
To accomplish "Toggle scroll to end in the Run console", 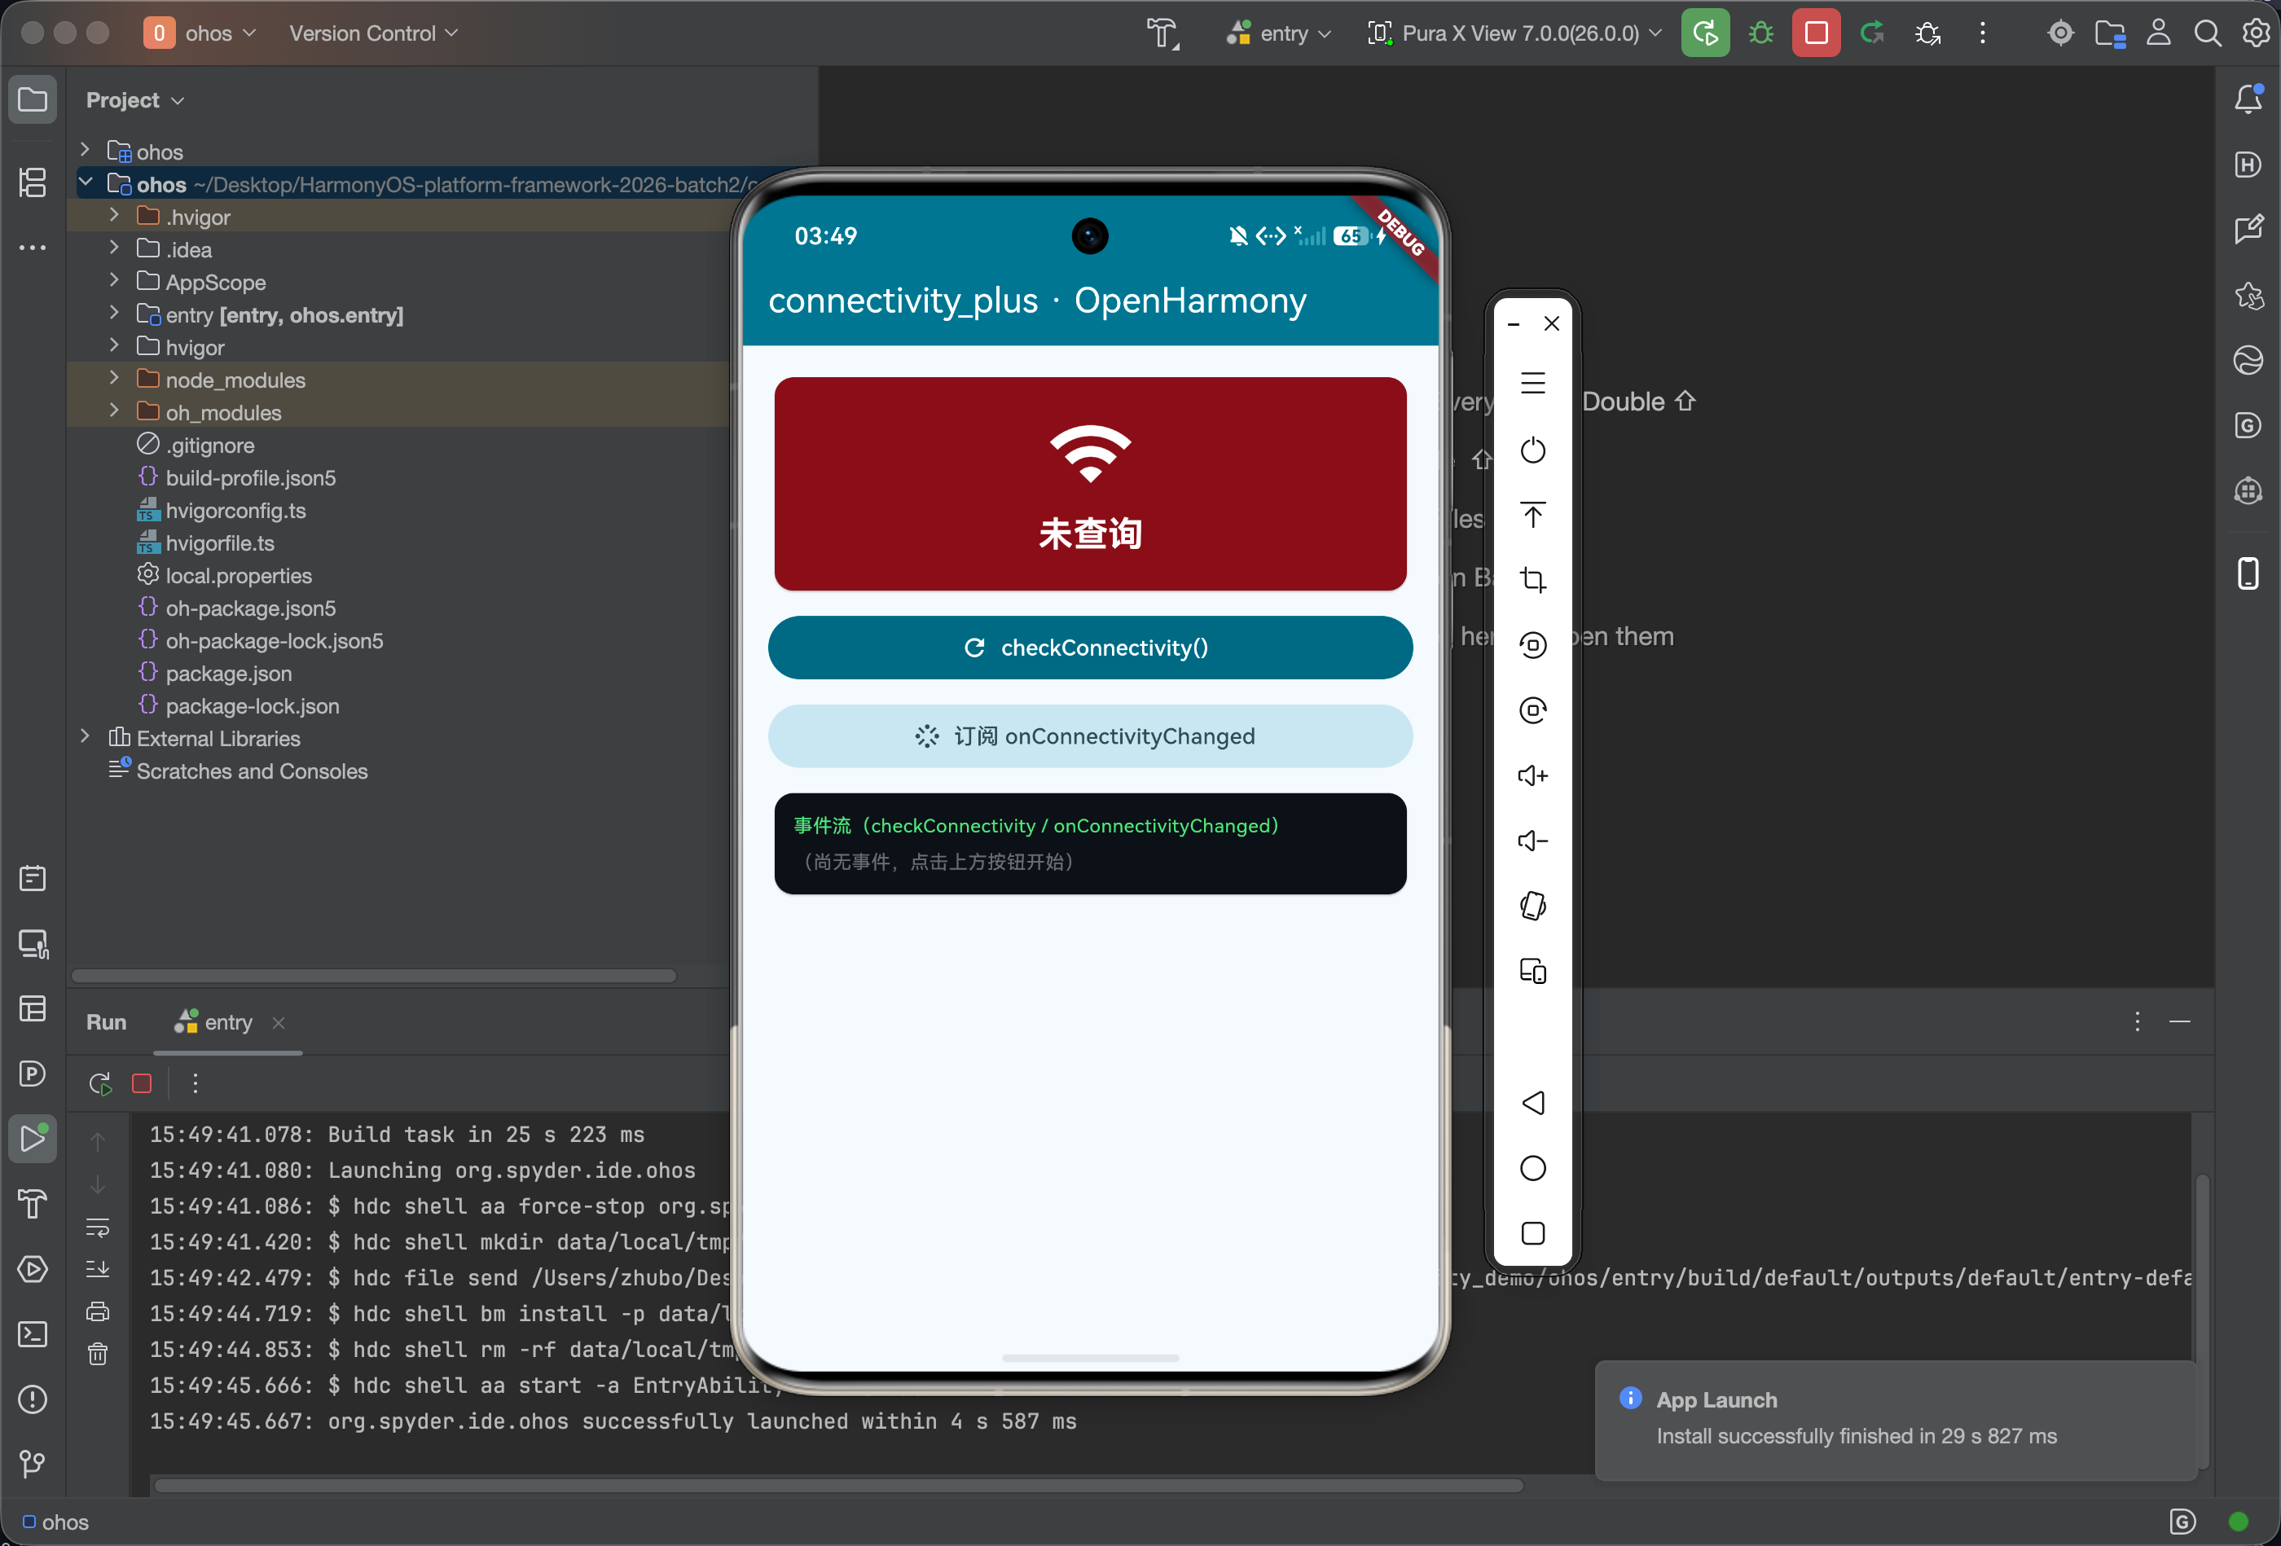I will pos(97,1269).
